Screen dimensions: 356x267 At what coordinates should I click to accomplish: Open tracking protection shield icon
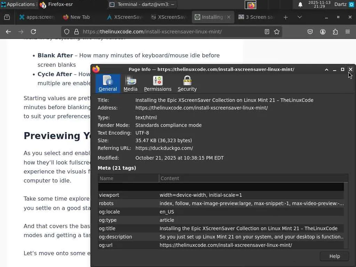(x=66, y=32)
